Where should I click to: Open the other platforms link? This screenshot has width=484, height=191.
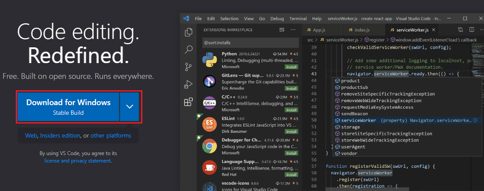[x=111, y=135]
